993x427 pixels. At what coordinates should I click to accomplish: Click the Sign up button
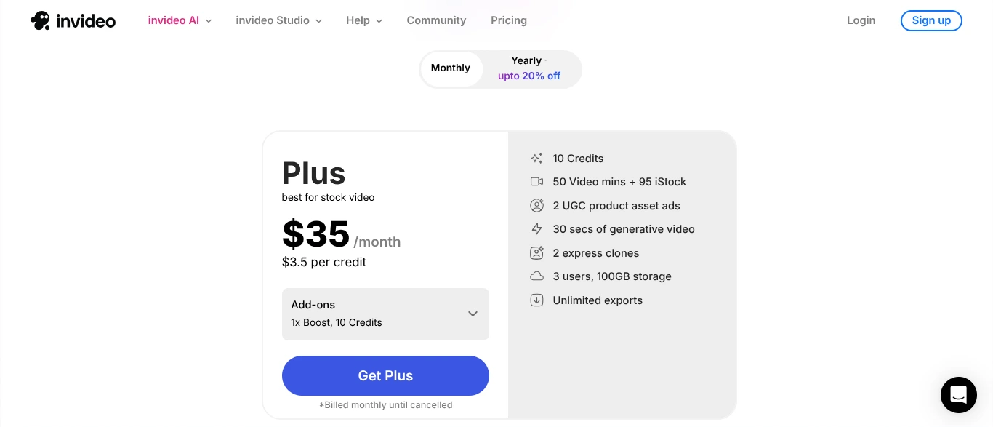coord(931,20)
